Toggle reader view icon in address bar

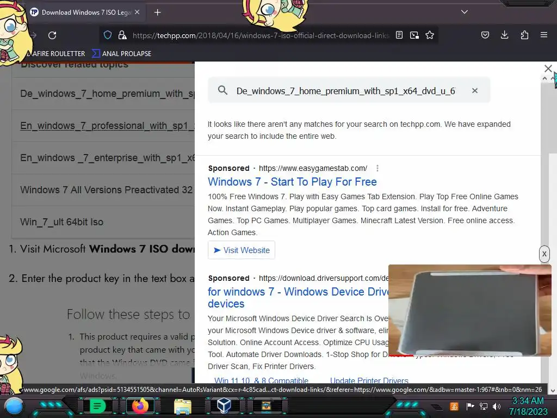(399, 35)
